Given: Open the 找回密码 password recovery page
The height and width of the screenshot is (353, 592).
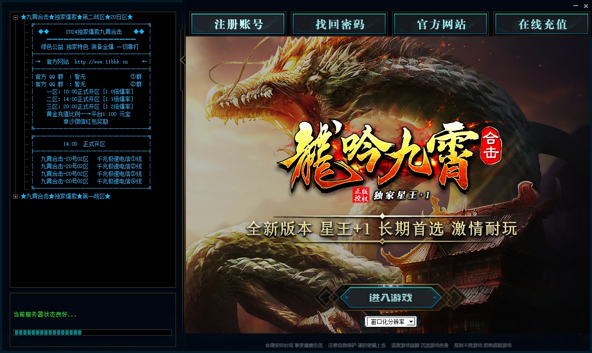Looking at the screenshot, I should pos(339,24).
